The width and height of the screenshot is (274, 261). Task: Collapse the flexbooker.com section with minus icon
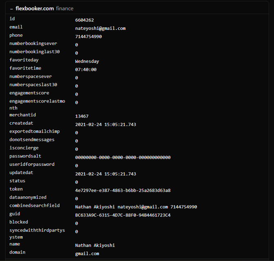click(x=11, y=9)
